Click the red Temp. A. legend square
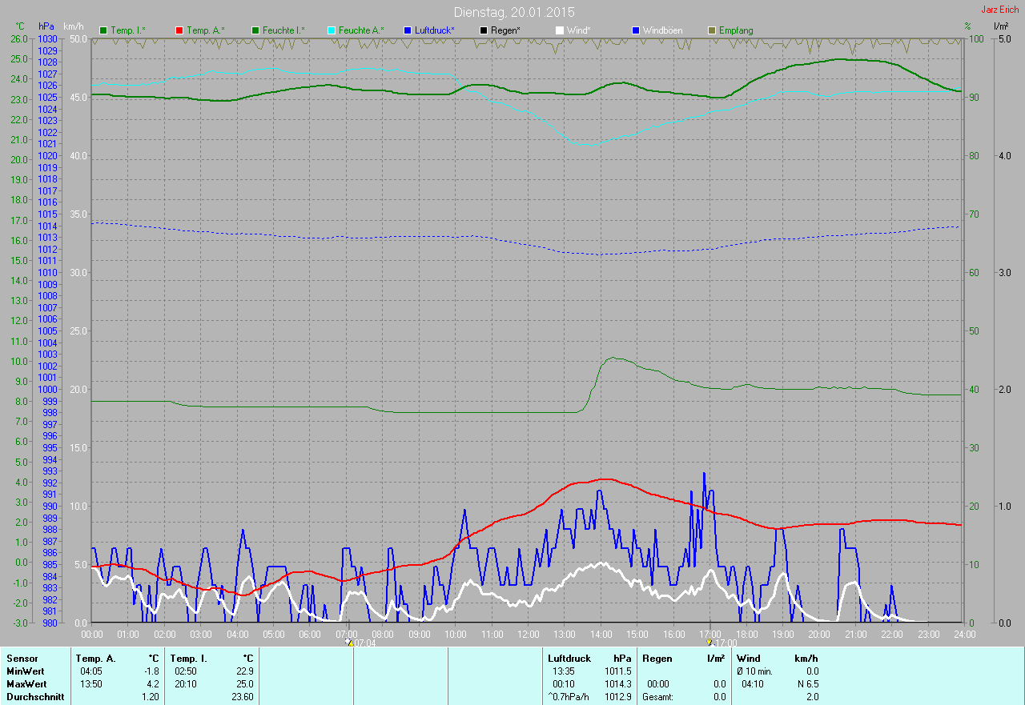Image resolution: width=1025 pixels, height=705 pixels. [x=179, y=30]
